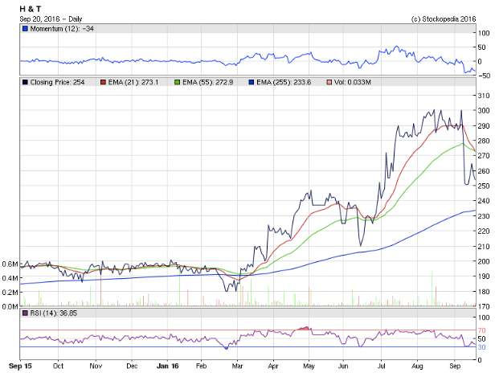Click the 'EMA (255): 233.6' label
Screen dimensions: 495x377
point(284,83)
